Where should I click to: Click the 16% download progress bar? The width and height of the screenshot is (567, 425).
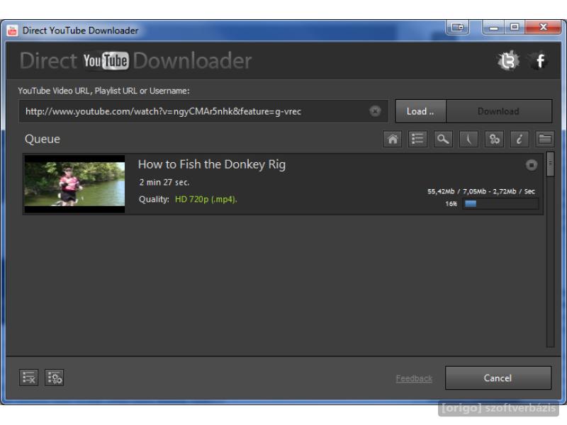pyautogui.click(x=500, y=204)
